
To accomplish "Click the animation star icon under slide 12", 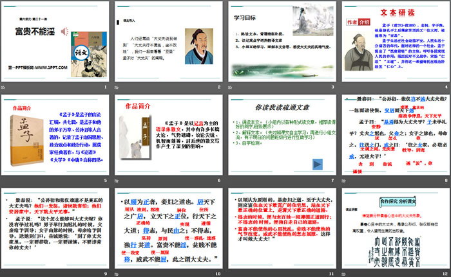I will tap(343, 274).
